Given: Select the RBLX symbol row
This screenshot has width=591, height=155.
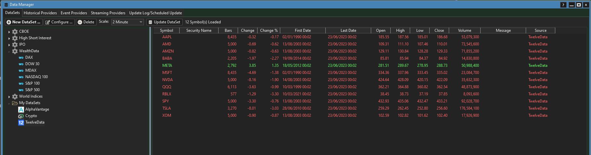Looking at the screenshot, I should coord(354,94).
